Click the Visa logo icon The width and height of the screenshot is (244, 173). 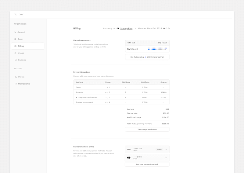(129, 149)
